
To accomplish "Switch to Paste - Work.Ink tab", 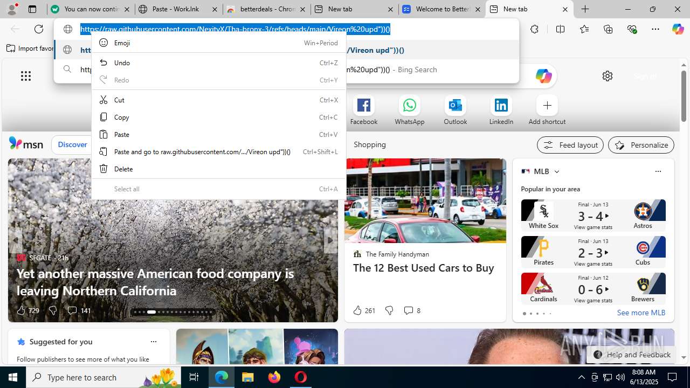I will 178,9.
